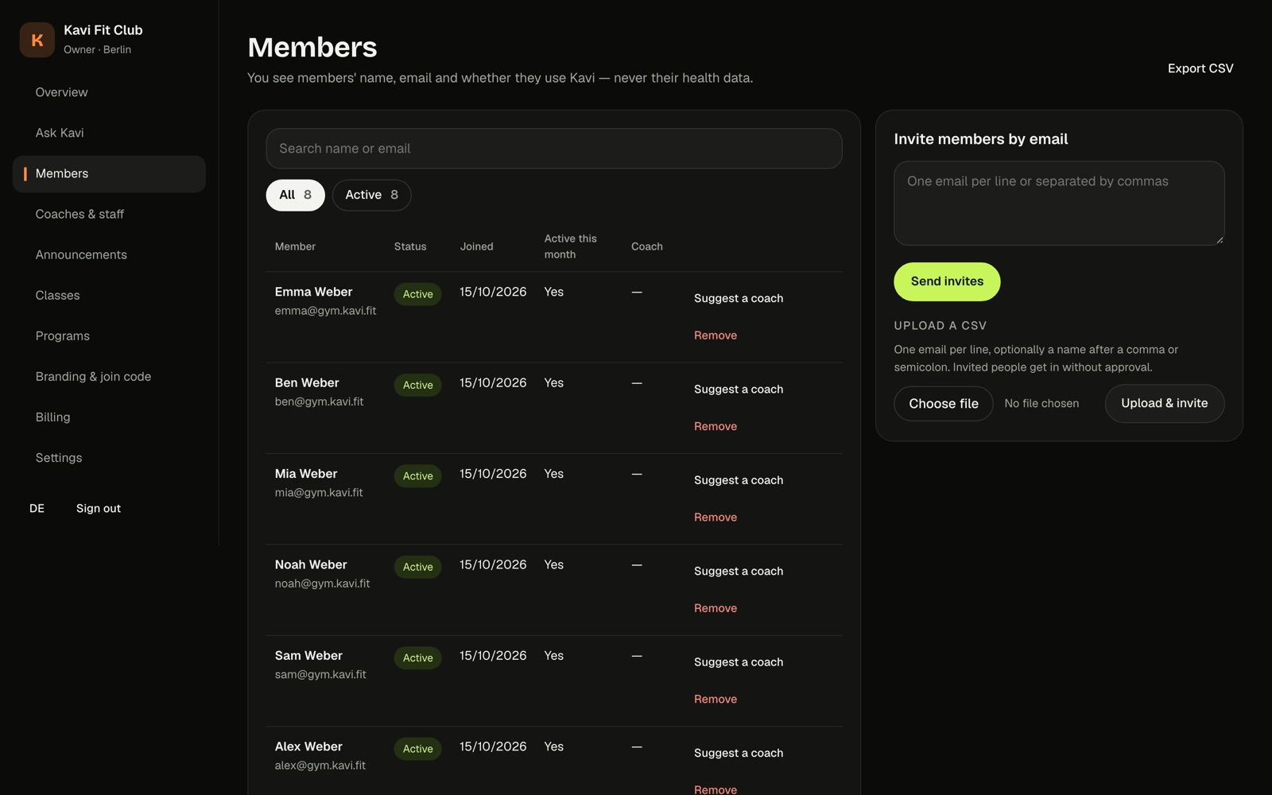Select the All members filter tab
Image resolution: width=1272 pixels, height=795 pixels.
click(295, 195)
